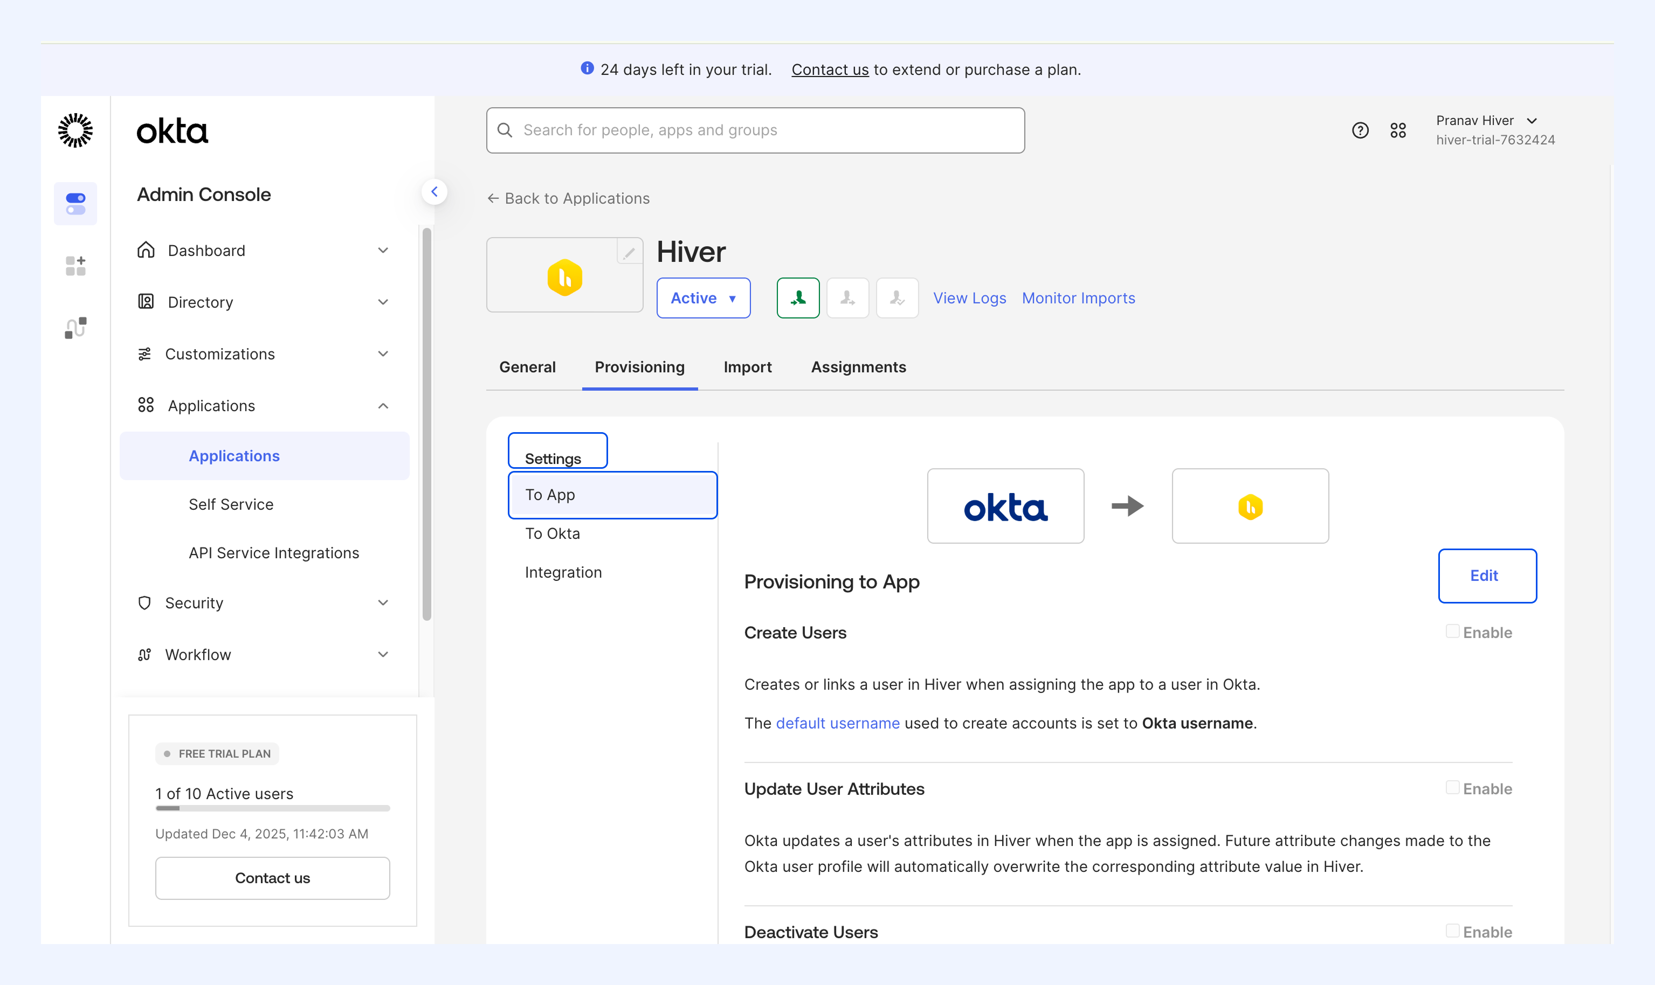Expand the Directory menu chevron
1655x985 pixels.
(x=383, y=302)
